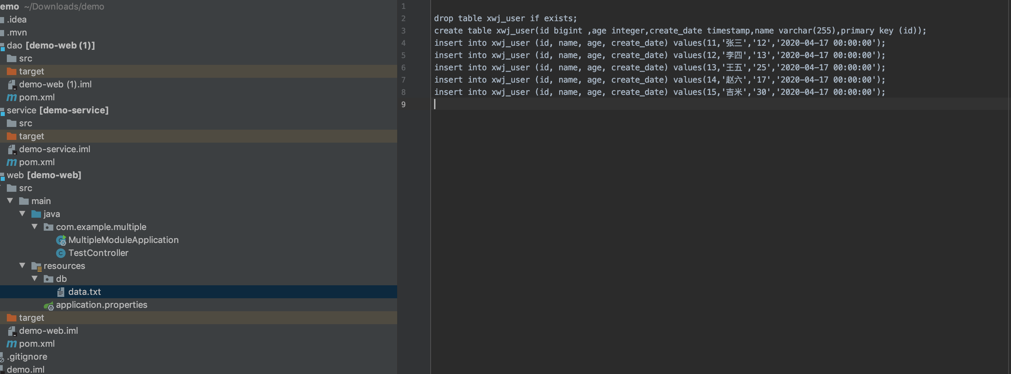Select the .gitignore file

click(27, 357)
